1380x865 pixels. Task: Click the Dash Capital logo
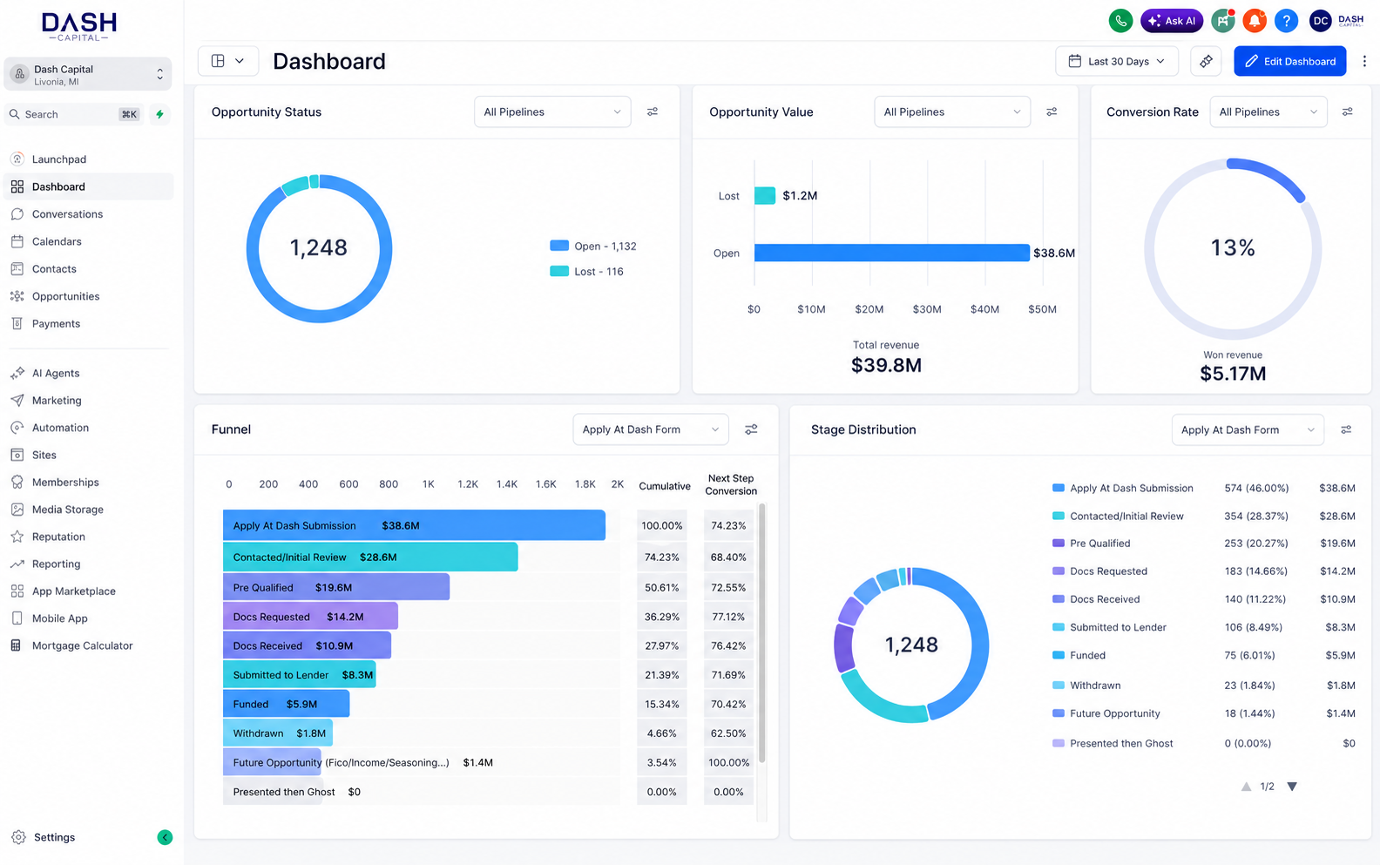point(79,26)
